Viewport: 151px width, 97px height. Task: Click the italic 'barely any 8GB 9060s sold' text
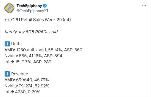coord(31,32)
